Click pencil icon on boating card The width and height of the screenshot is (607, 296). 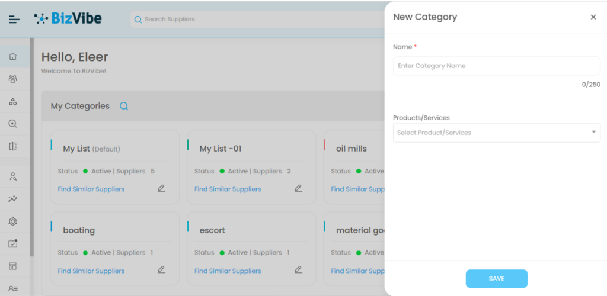[161, 270]
